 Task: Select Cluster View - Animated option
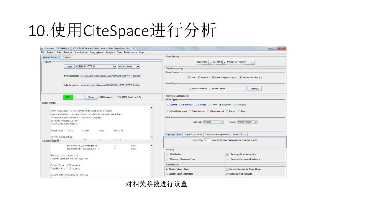[x=167, y=174]
